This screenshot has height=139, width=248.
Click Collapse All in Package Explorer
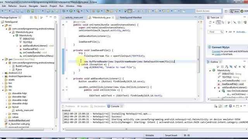click(31, 17)
